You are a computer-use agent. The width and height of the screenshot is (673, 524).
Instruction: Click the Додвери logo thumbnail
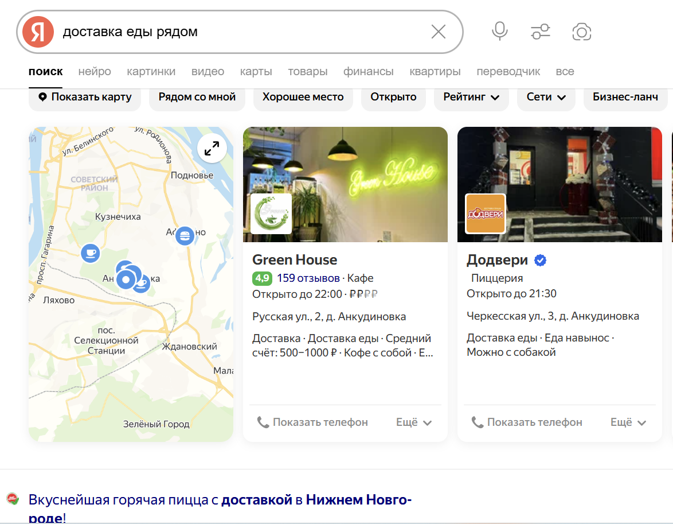486,214
